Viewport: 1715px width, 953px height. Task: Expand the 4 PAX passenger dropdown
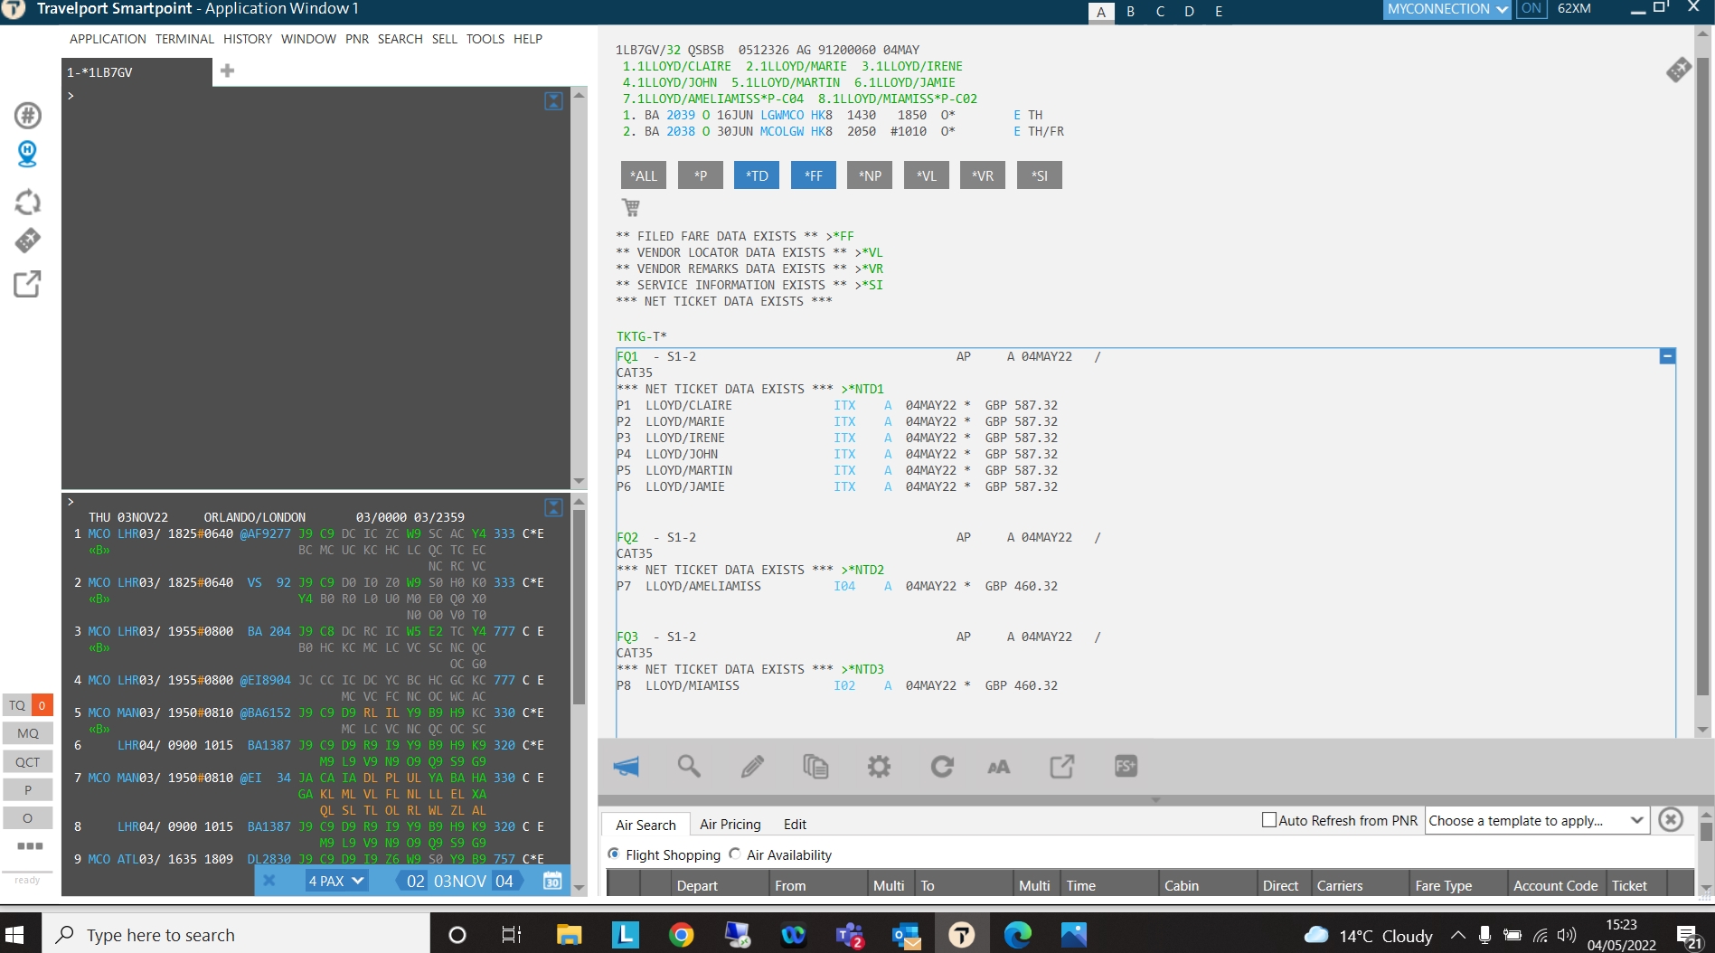(335, 881)
